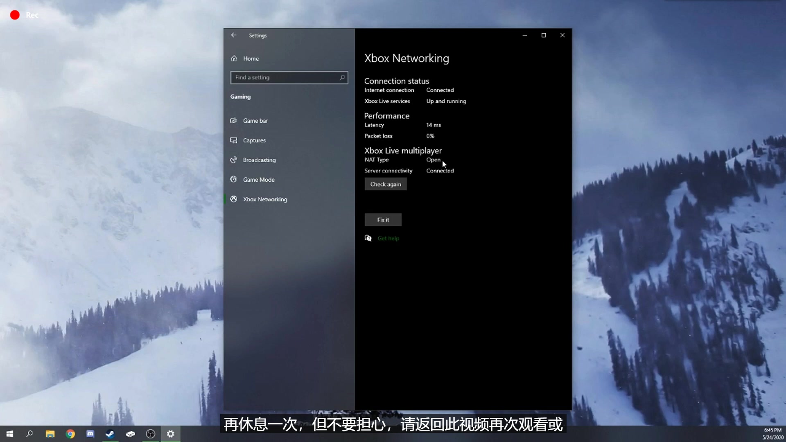
Task: Click the Latency value '14 ms'
Action: [x=434, y=125]
